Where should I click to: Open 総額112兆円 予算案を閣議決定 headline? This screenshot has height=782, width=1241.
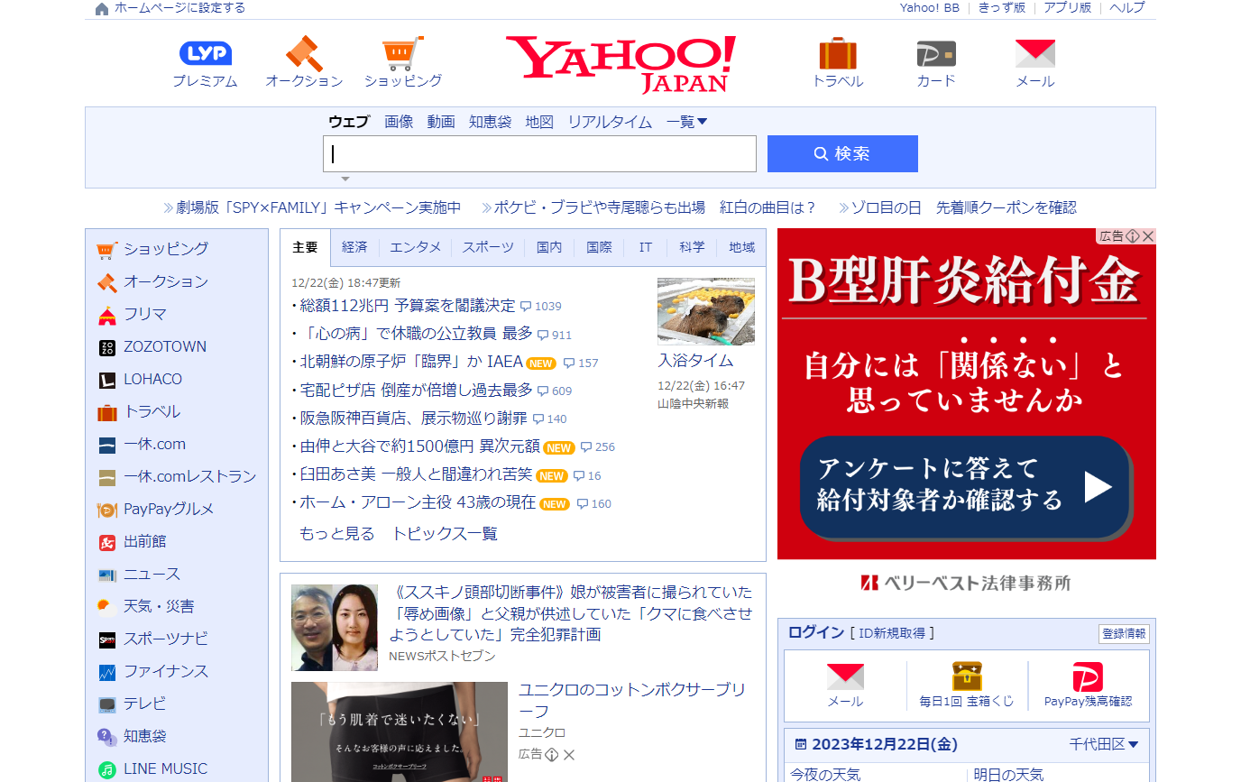408,306
